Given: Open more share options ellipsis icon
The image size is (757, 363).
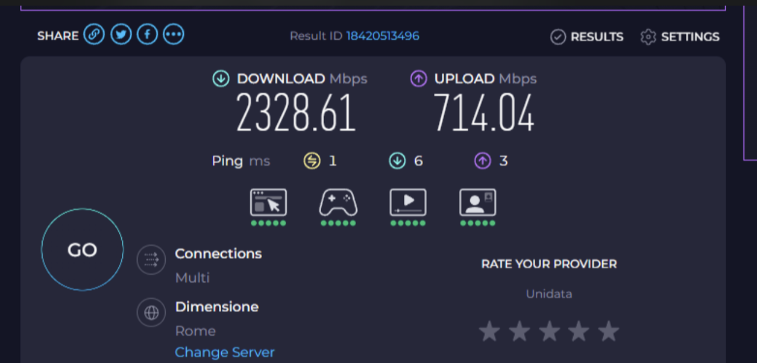Looking at the screenshot, I should (173, 34).
